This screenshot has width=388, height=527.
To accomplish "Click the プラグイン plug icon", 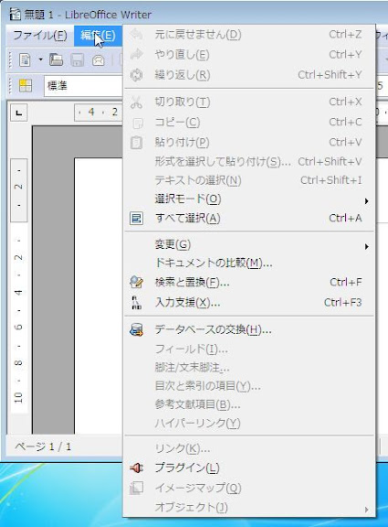I will (136, 468).
